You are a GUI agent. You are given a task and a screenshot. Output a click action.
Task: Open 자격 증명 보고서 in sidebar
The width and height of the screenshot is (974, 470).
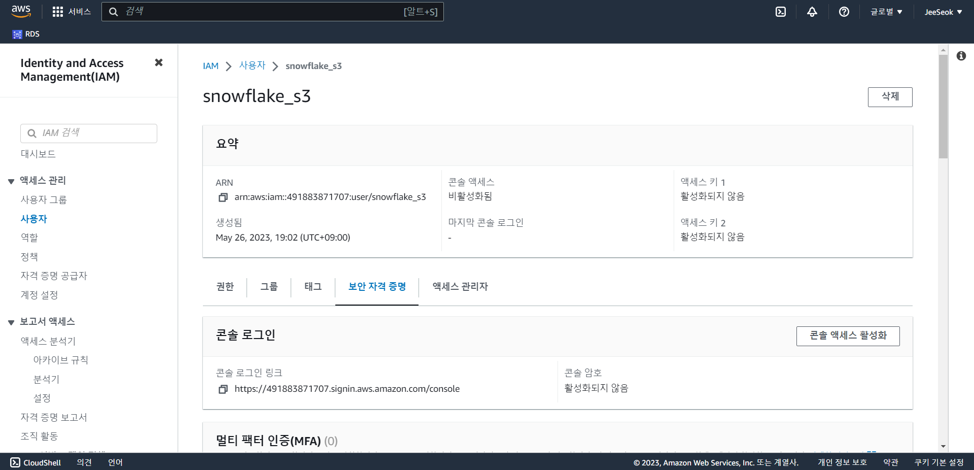pyautogui.click(x=54, y=417)
